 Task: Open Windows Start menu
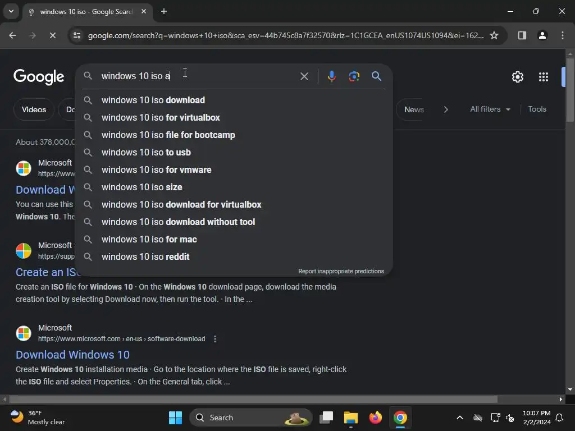click(175, 418)
